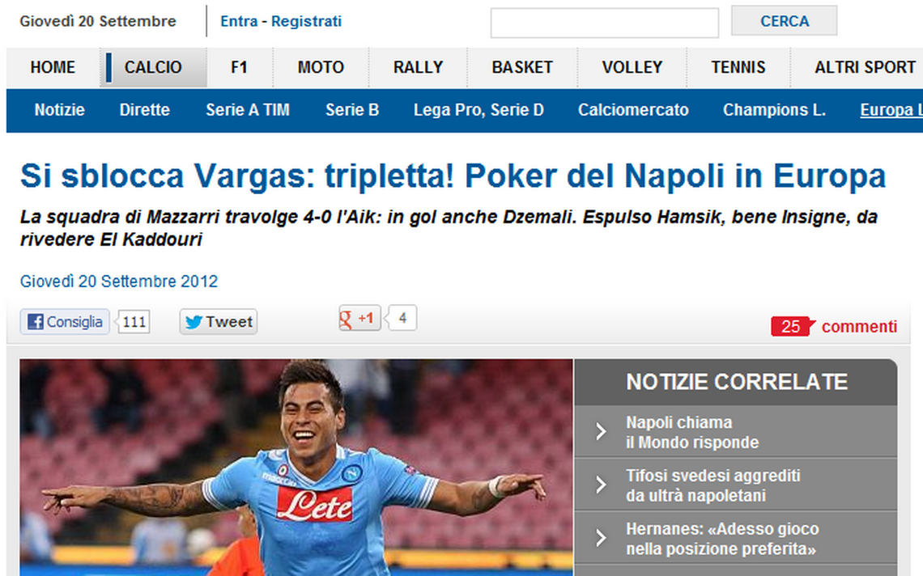923x576 pixels.
Task: Click the Entra login link
Action: coord(239,21)
